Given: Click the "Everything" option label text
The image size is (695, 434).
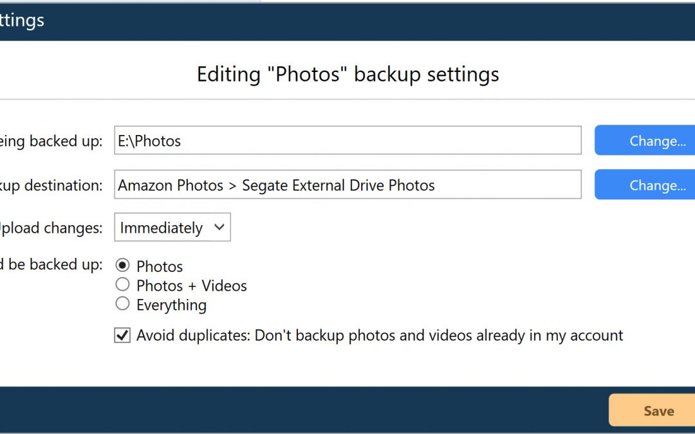Looking at the screenshot, I should [x=171, y=305].
